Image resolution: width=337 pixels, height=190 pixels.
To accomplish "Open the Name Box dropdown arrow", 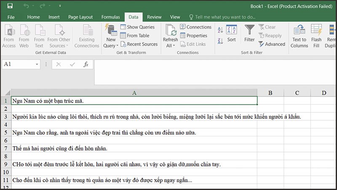I will point(37,64).
